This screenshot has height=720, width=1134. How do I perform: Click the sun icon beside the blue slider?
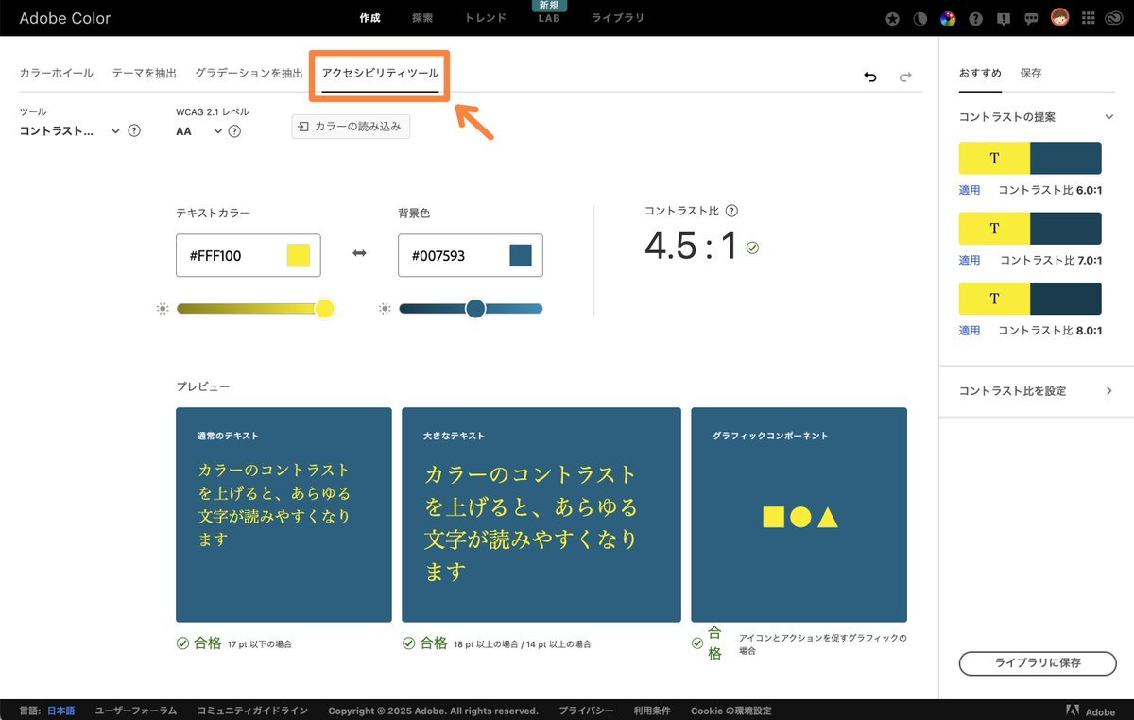click(385, 309)
